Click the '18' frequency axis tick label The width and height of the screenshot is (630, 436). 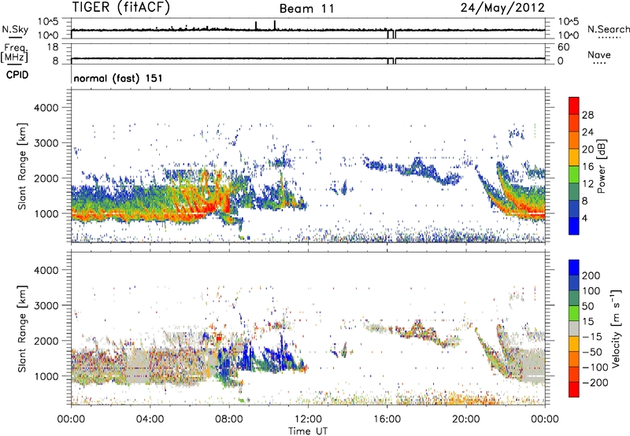click(53, 47)
